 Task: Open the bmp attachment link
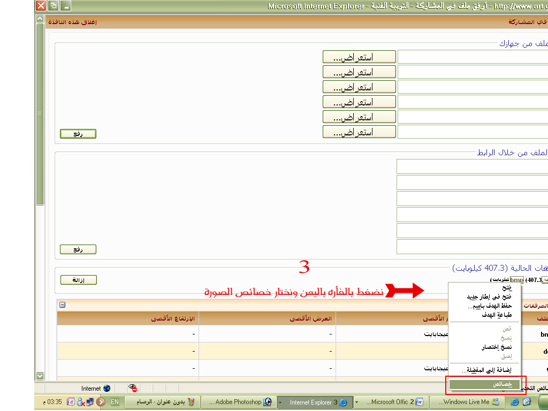click(x=516, y=279)
